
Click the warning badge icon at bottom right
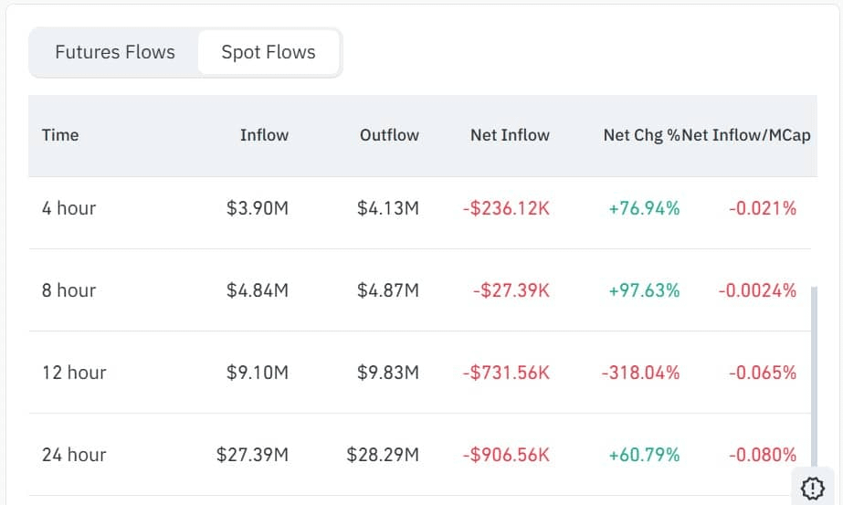[x=812, y=487]
